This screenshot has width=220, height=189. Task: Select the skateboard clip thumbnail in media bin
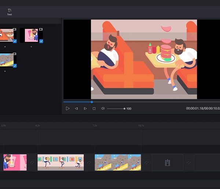click(x=7, y=60)
